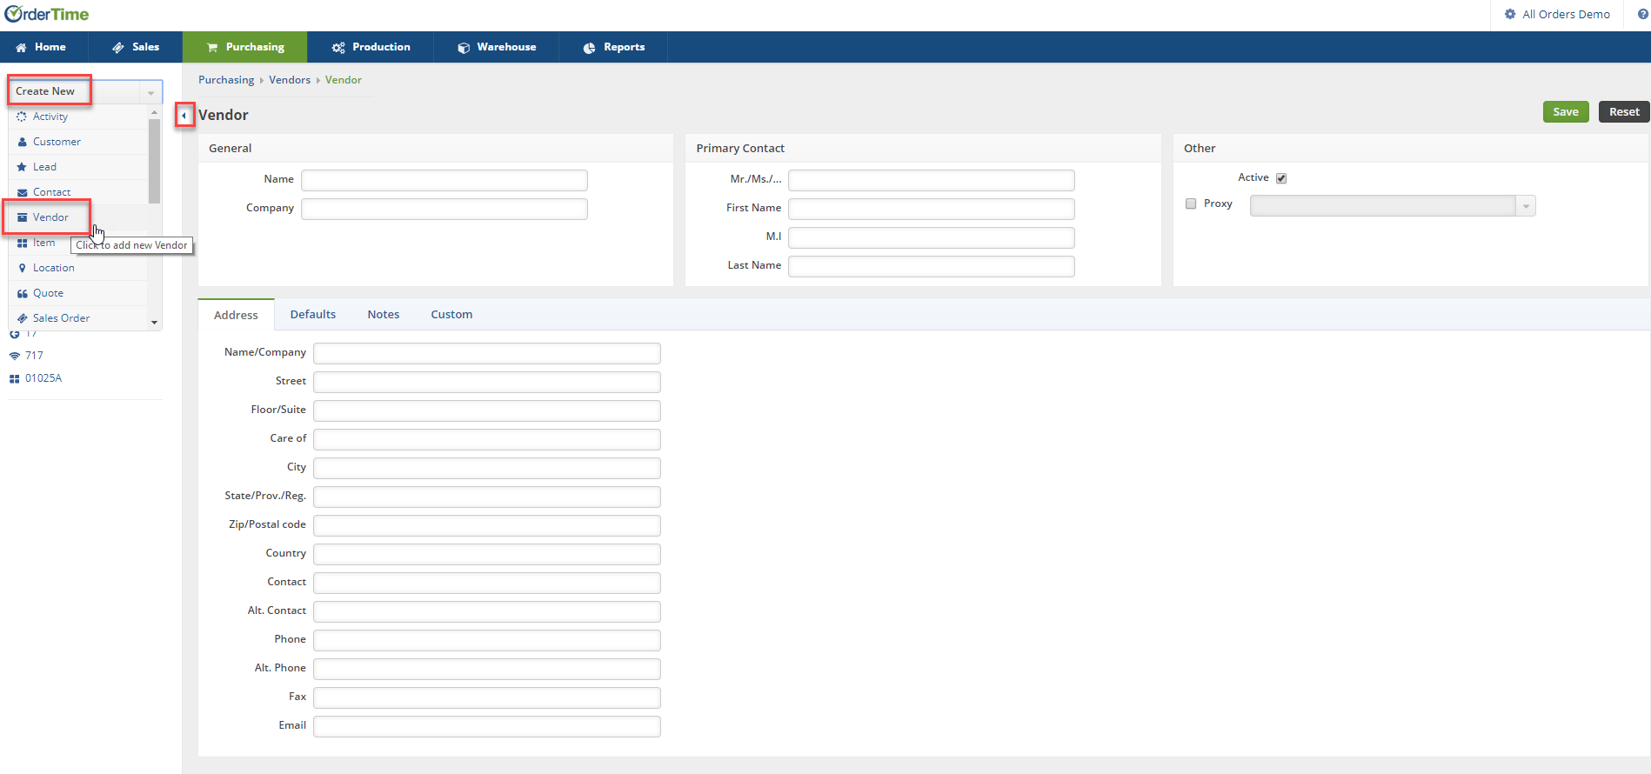Go to Purchasing breadcrumb link
Viewport: 1651px width, 774px height.
(x=226, y=80)
